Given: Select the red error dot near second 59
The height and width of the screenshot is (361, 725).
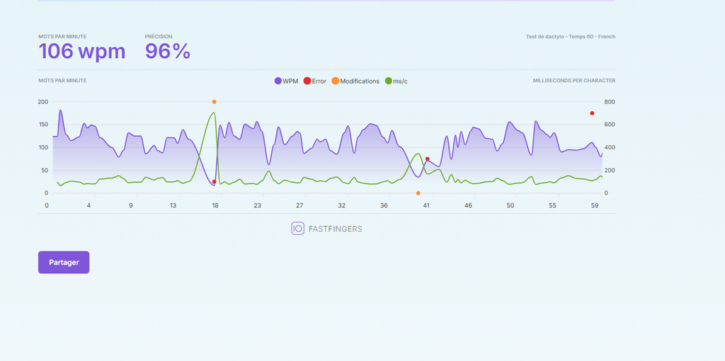Looking at the screenshot, I should pyautogui.click(x=592, y=113).
